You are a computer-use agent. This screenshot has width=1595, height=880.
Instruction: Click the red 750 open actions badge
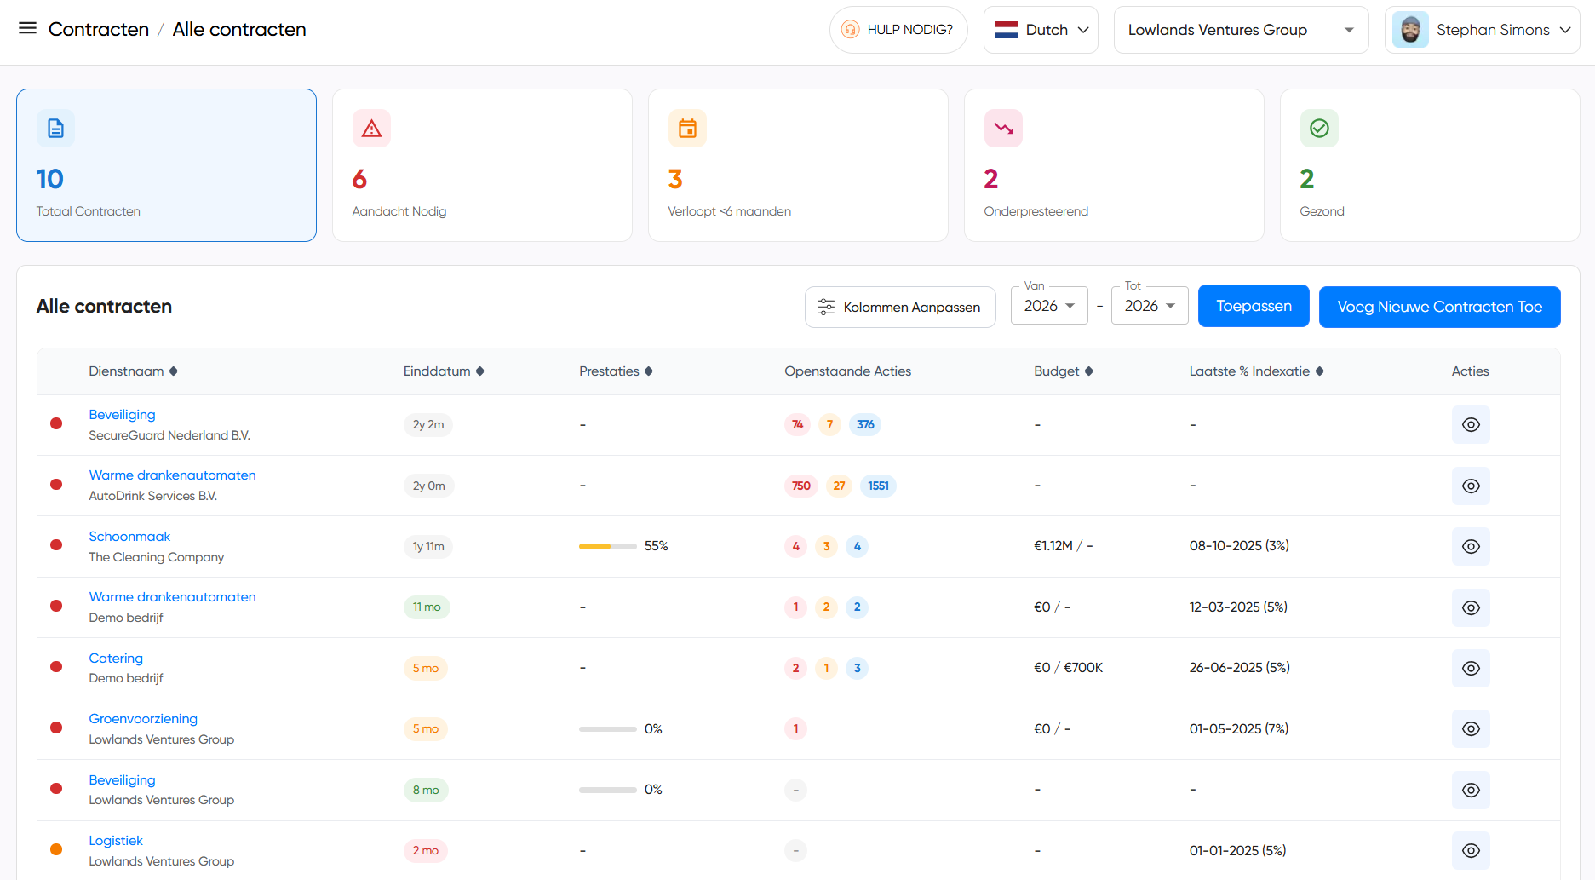pos(800,486)
